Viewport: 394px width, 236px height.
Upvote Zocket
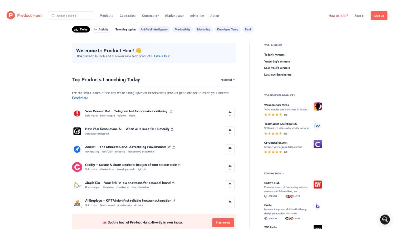click(x=230, y=149)
